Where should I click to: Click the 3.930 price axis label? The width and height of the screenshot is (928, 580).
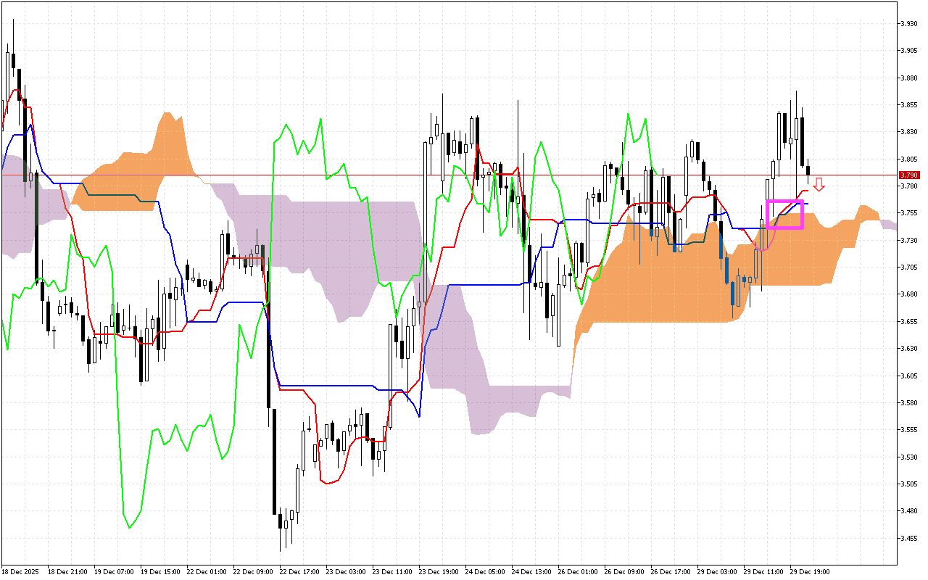[908, 23]
